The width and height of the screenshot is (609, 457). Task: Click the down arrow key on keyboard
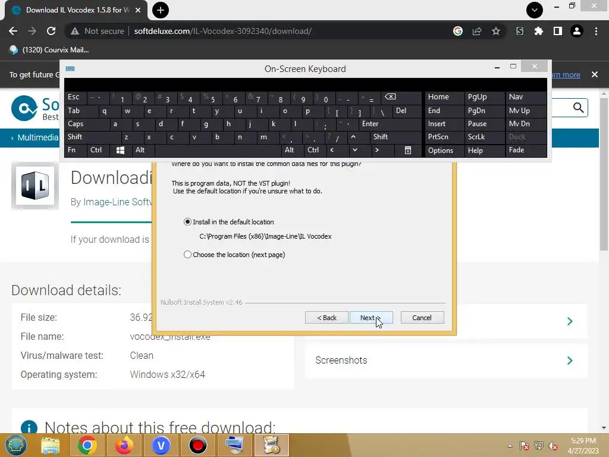pos(355,151)
